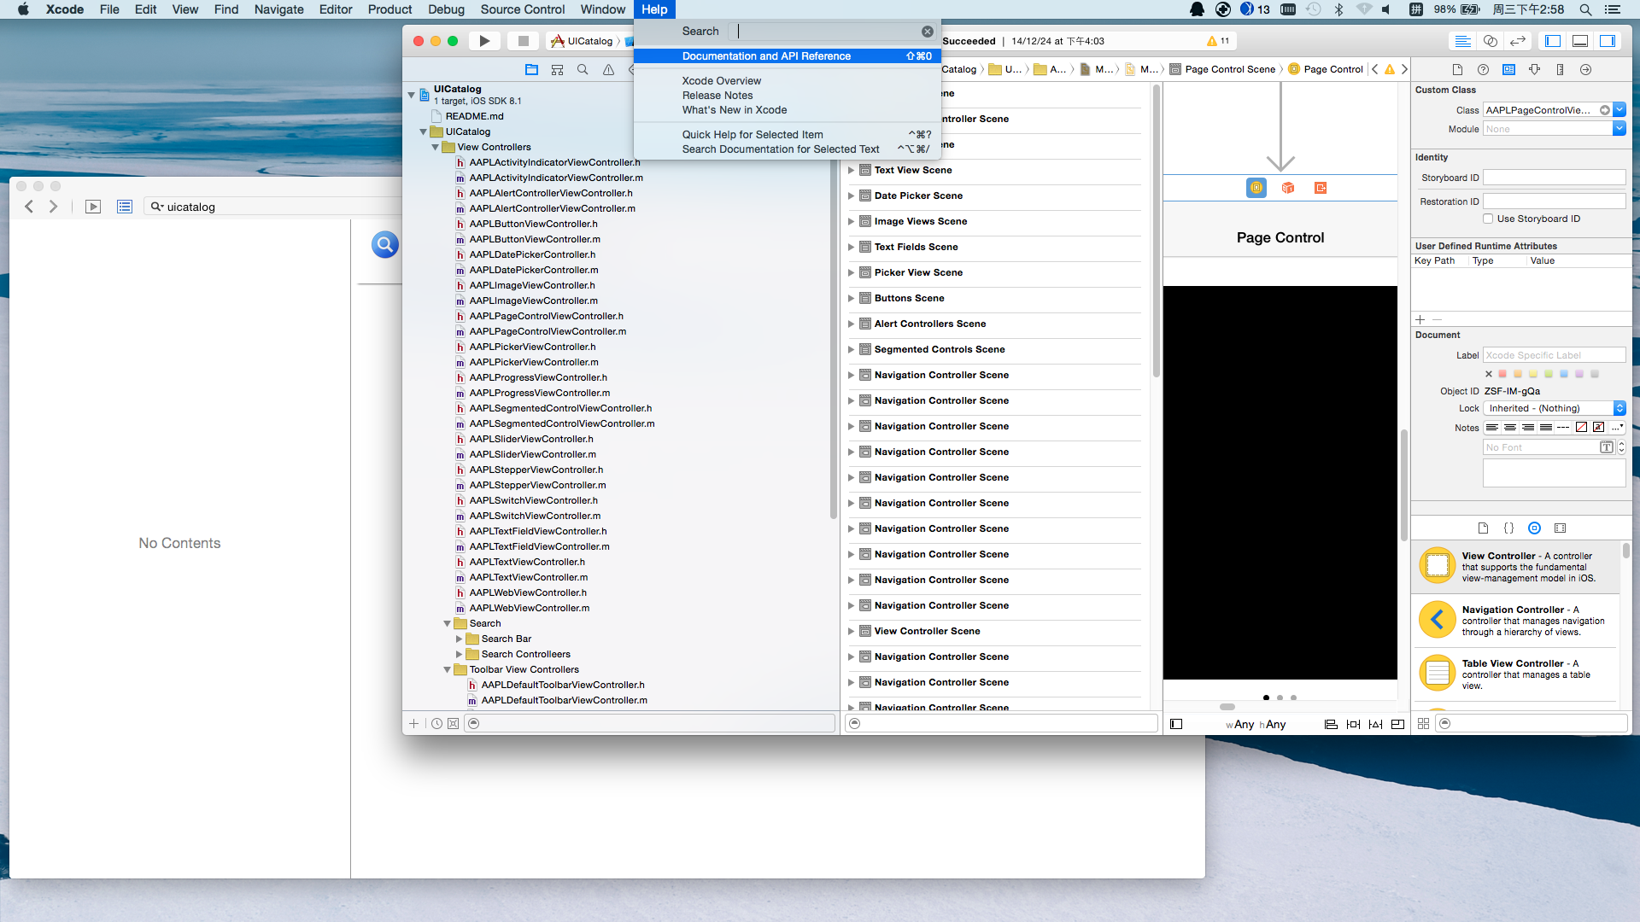Click the Xcode Specific Label field
The image size is (1640, 922).
[1555, 355]
